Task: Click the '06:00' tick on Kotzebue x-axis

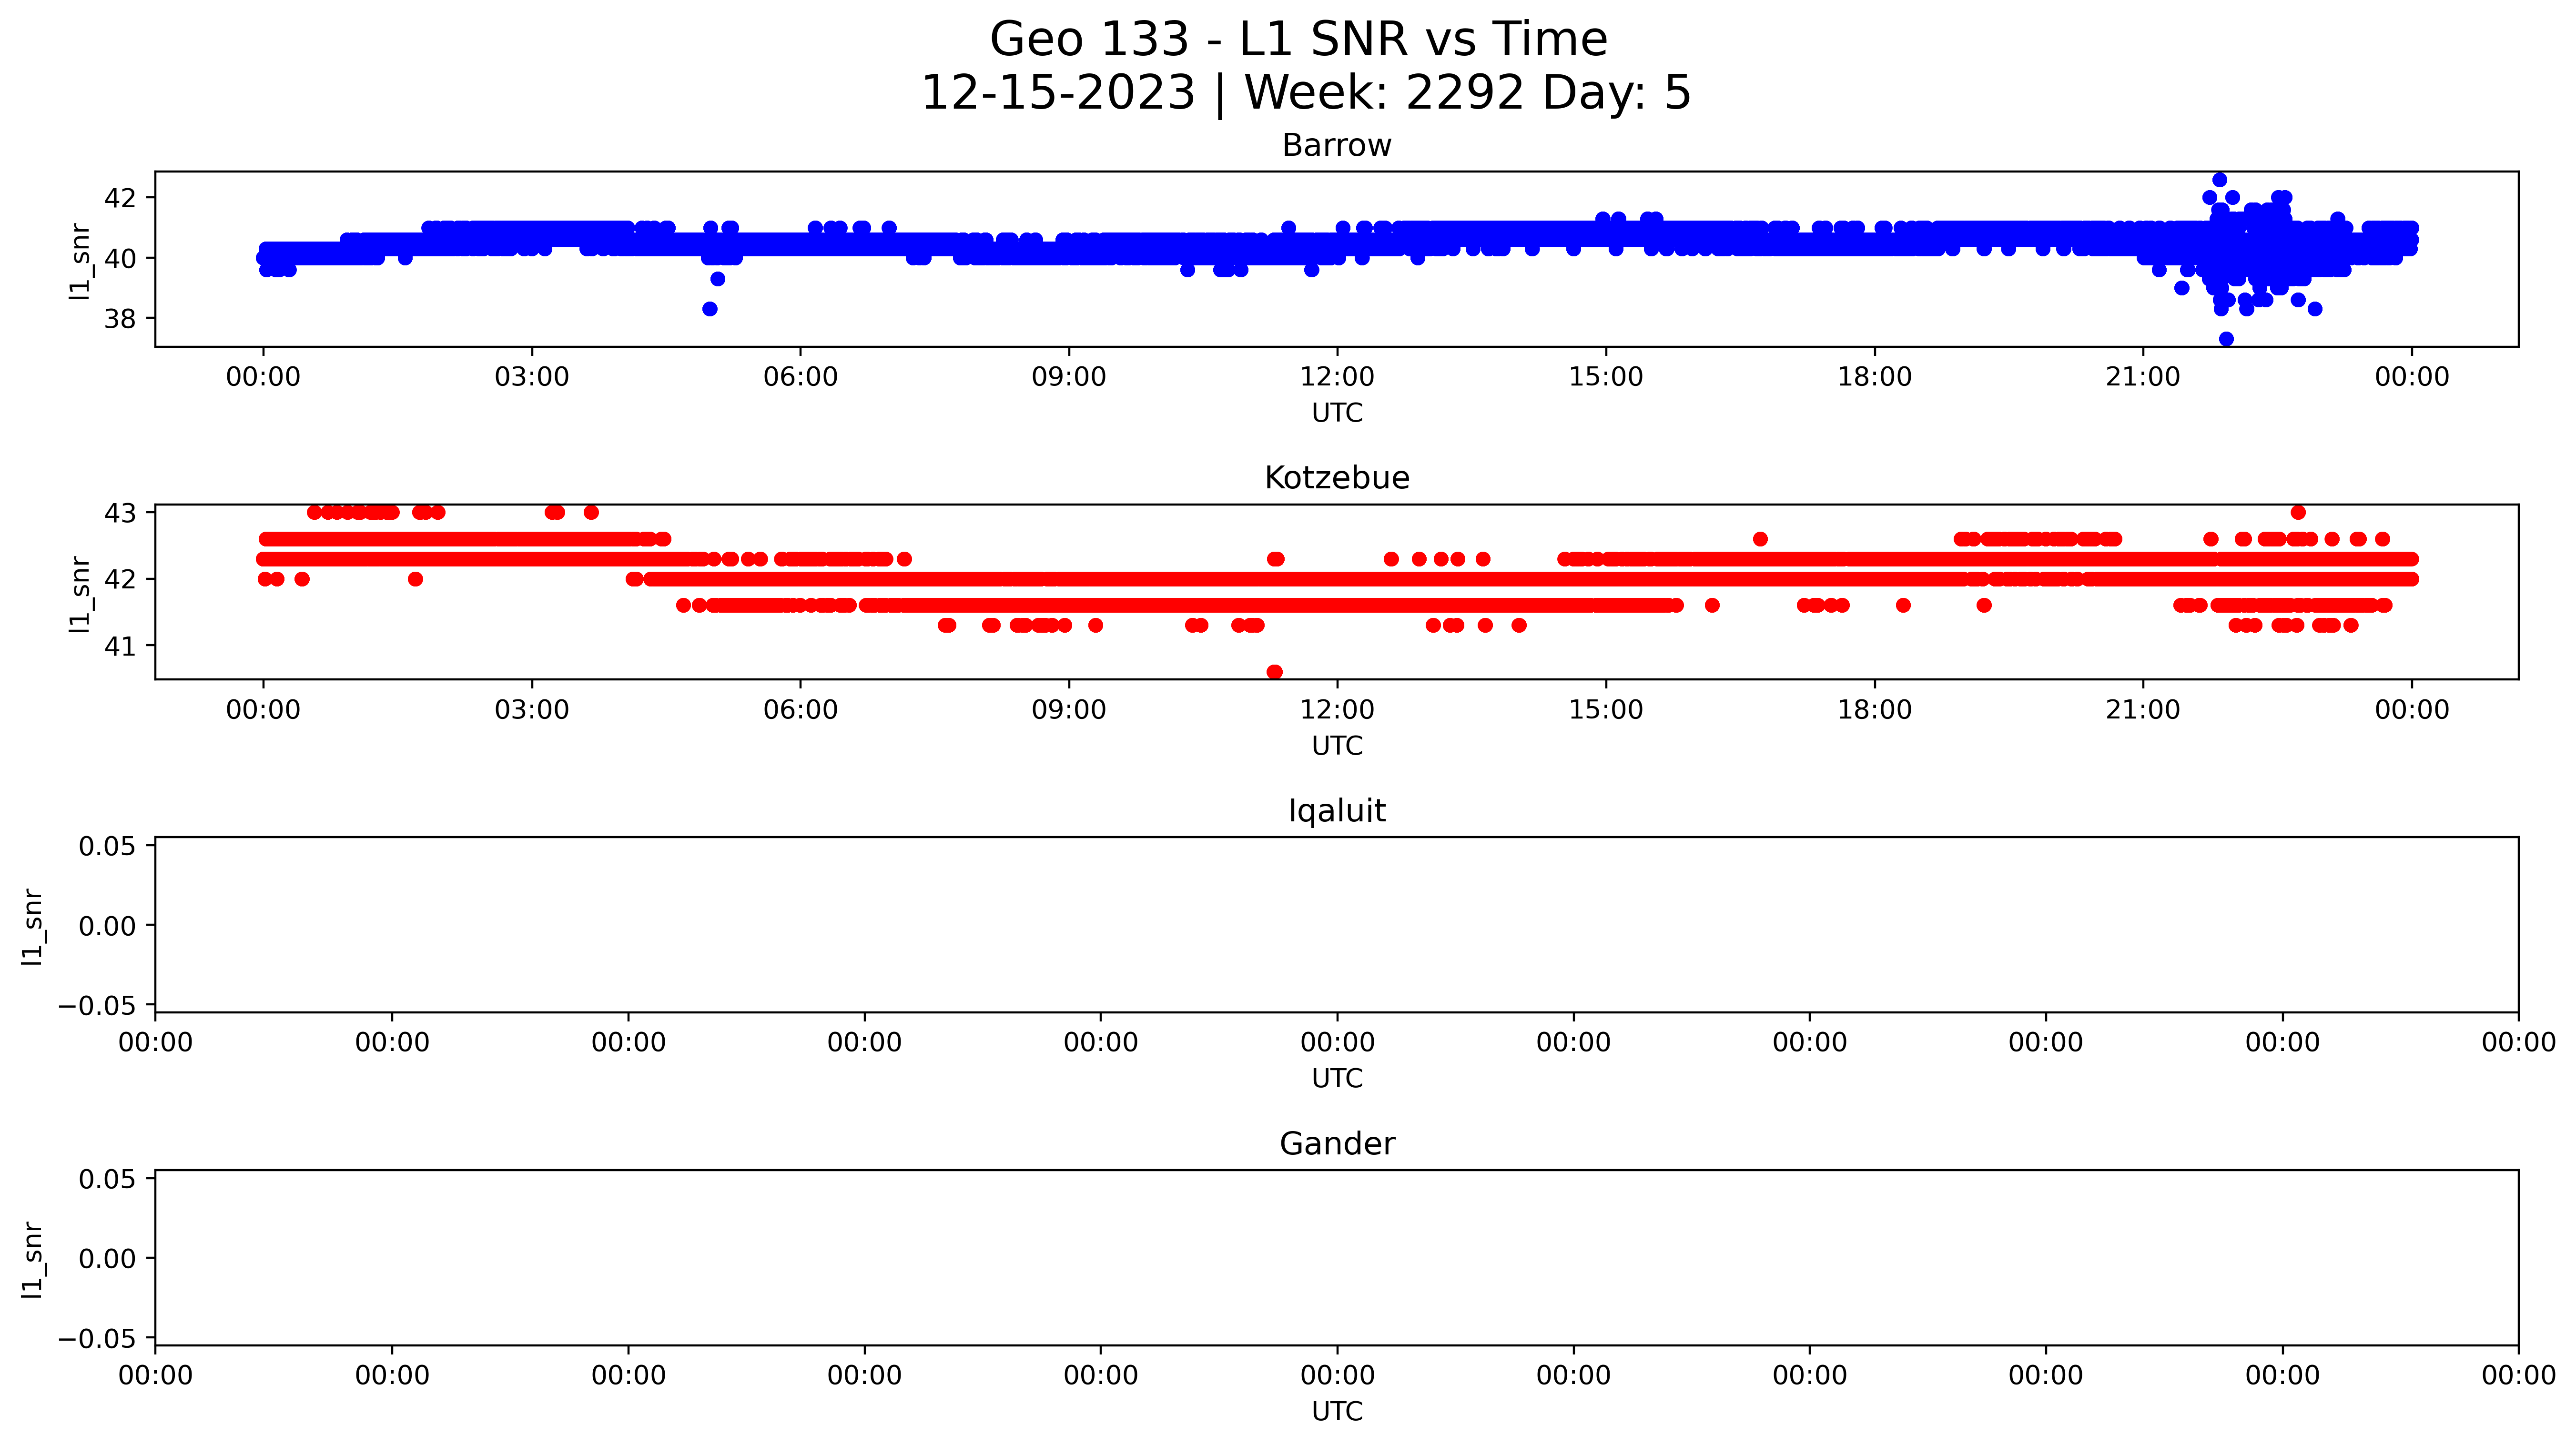Action: 800,710
